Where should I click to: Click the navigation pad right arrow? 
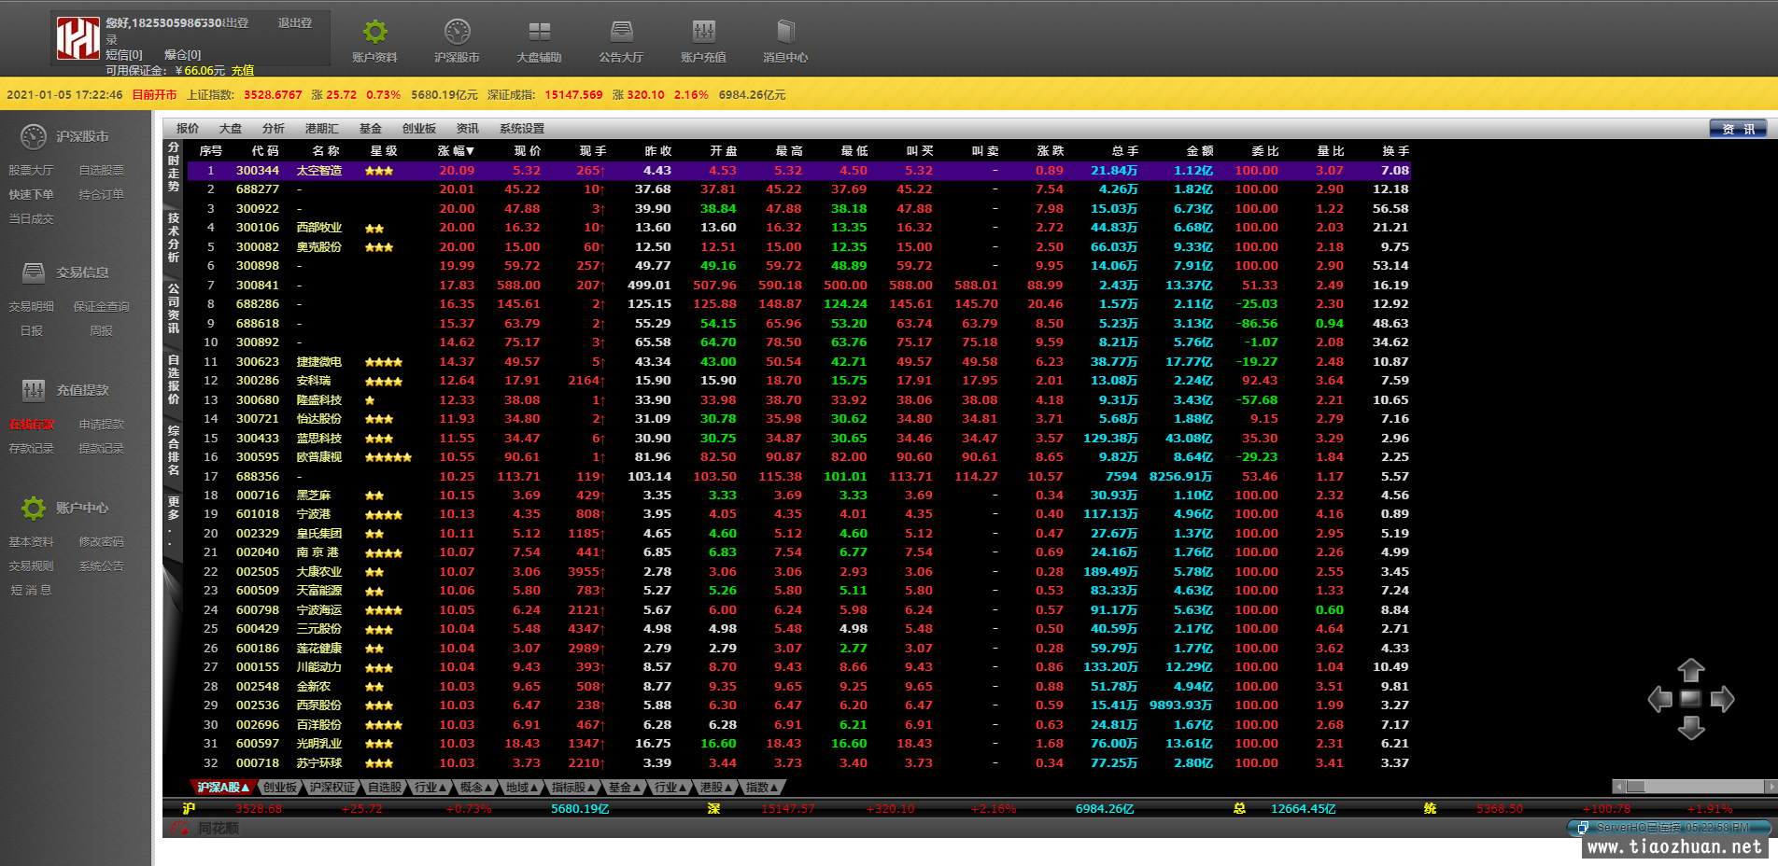(1723, 699)
